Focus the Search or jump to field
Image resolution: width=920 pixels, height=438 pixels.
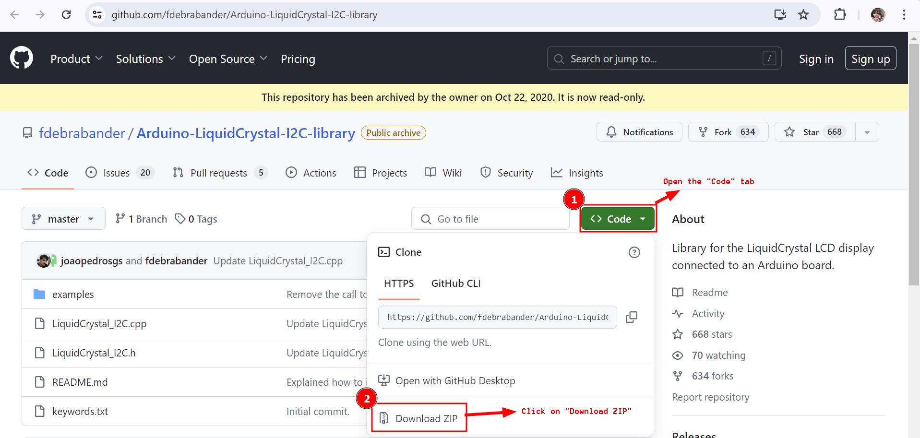click(x=664, y=59)
